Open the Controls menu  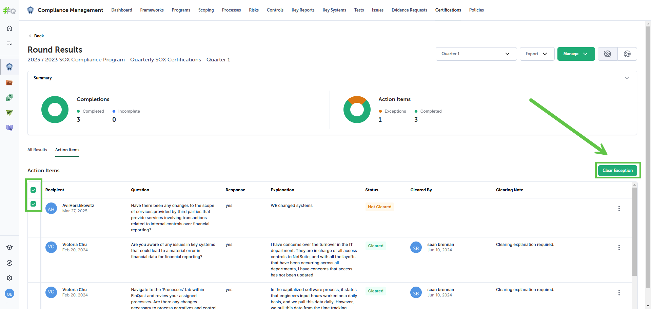click(x=275, y=10)
